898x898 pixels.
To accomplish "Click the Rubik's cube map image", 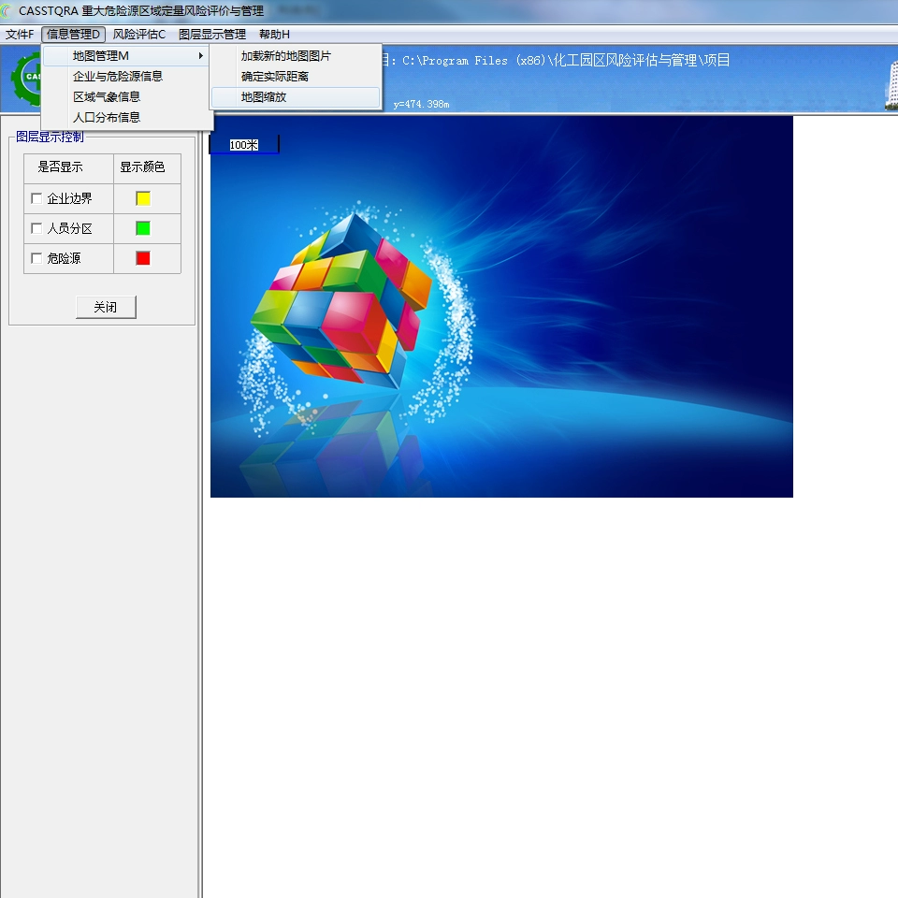I will pyautogui.click(x=501, y=307).
